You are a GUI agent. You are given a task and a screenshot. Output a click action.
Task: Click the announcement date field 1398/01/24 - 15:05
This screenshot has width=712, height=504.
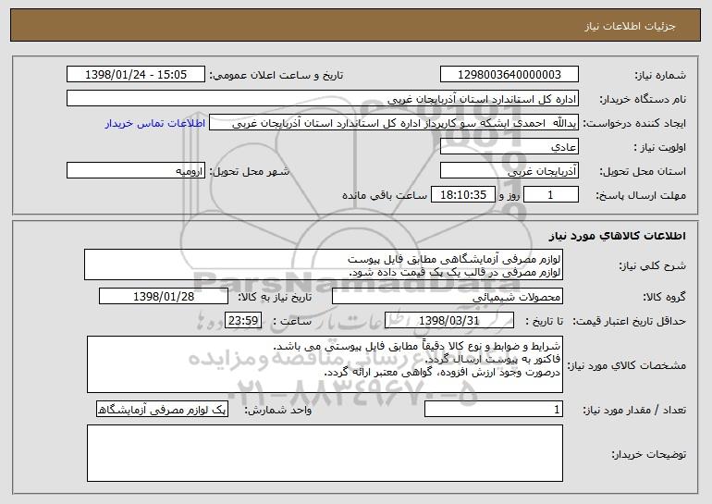(136, 74)
